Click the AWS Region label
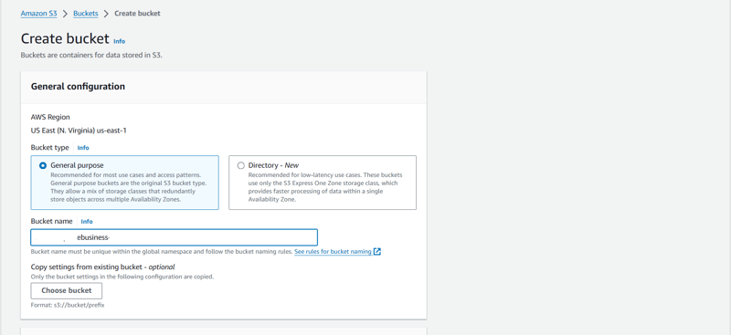731x335 pixels. click(50, 118)
